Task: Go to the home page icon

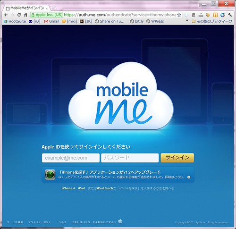Action: [25, 15]
